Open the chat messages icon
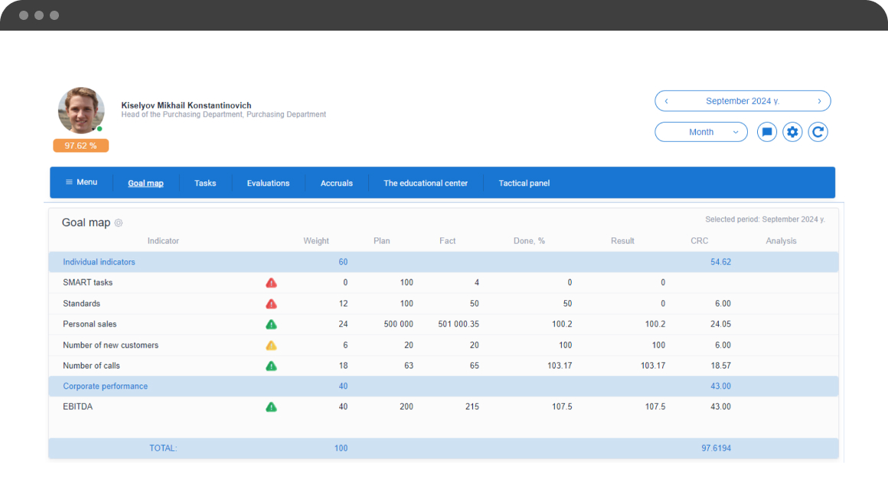Viewport: 888px width, 501px height. (767, 132)
